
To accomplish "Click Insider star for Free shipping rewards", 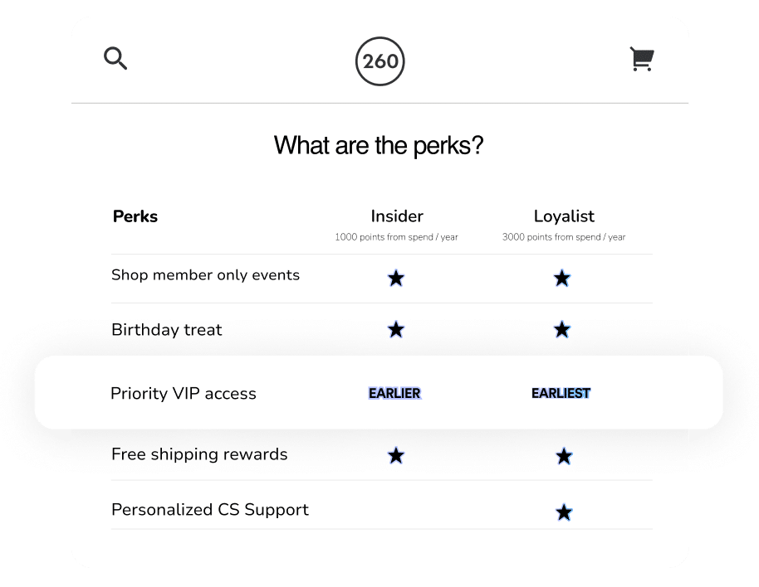I will pos(396,455).
